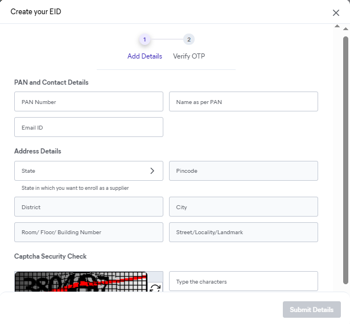Viewport: 350px width, 324px height.
Task: Select the Add Details step label
Action: pyautogui.click(x=145, y=56)
